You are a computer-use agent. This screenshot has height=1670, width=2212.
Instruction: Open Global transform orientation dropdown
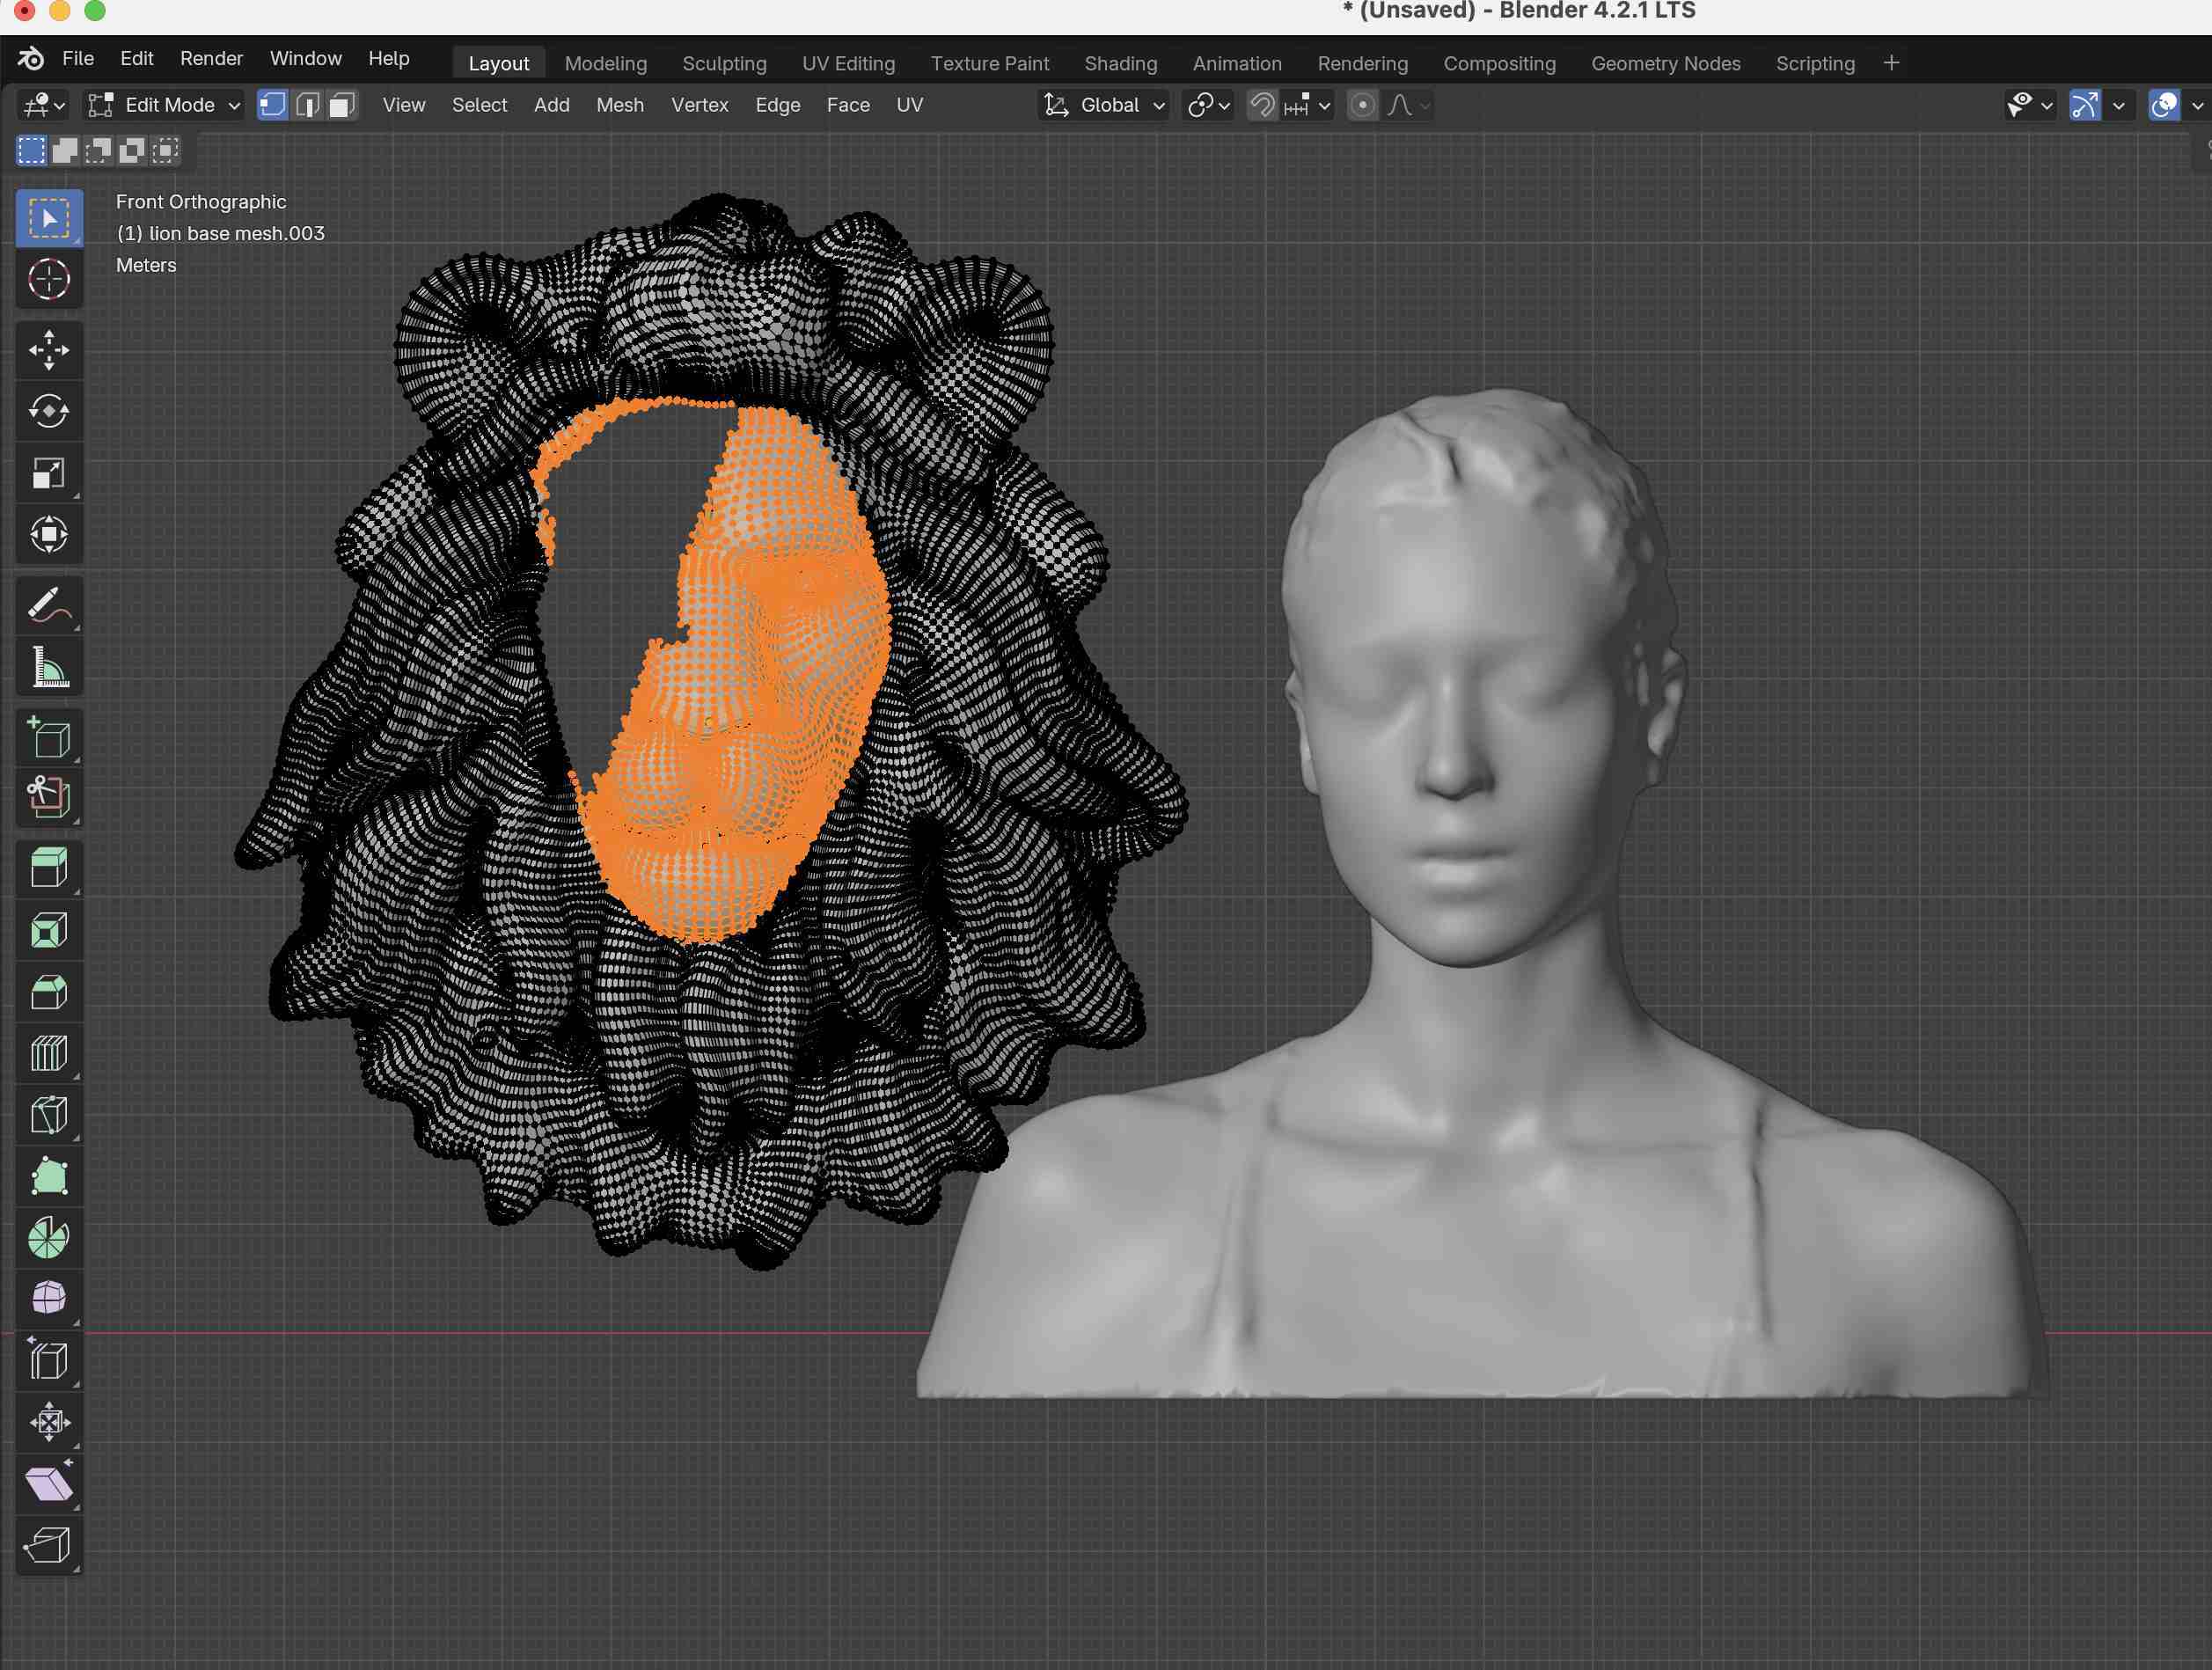tap(1104, 105)
